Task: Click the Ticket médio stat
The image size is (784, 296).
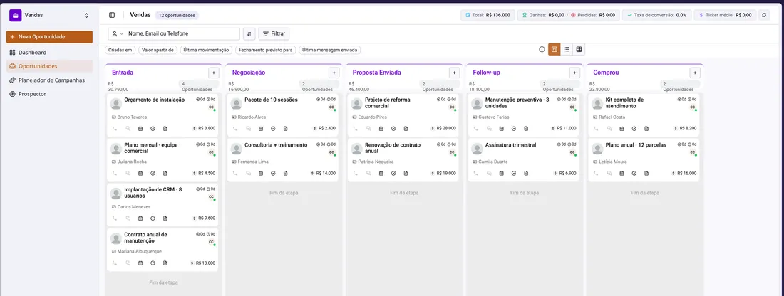Action: [x=725, y=15]
